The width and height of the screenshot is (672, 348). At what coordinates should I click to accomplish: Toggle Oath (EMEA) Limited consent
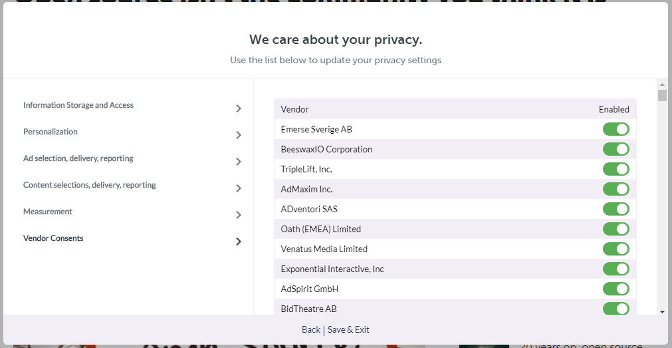click(x=616, y=229)
